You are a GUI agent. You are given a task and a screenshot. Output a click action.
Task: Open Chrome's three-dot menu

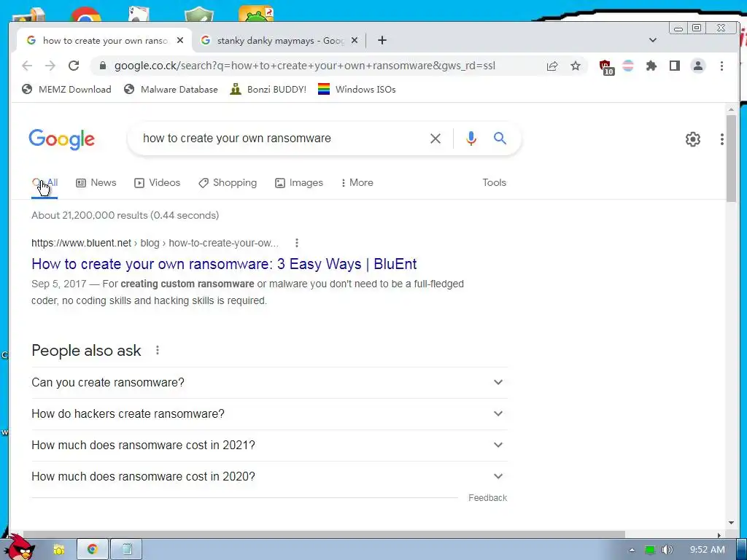click(721, 66)
